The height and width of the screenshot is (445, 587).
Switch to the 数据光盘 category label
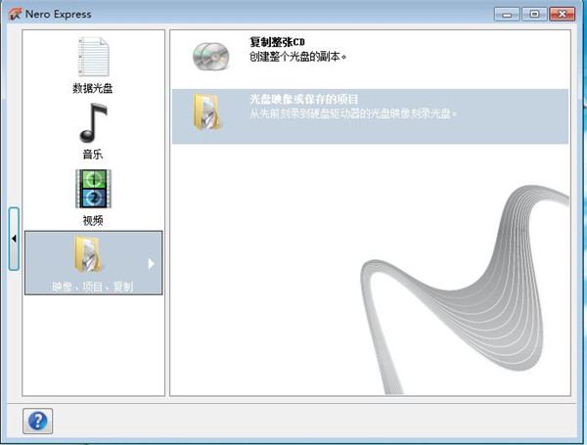click(92, 89)
